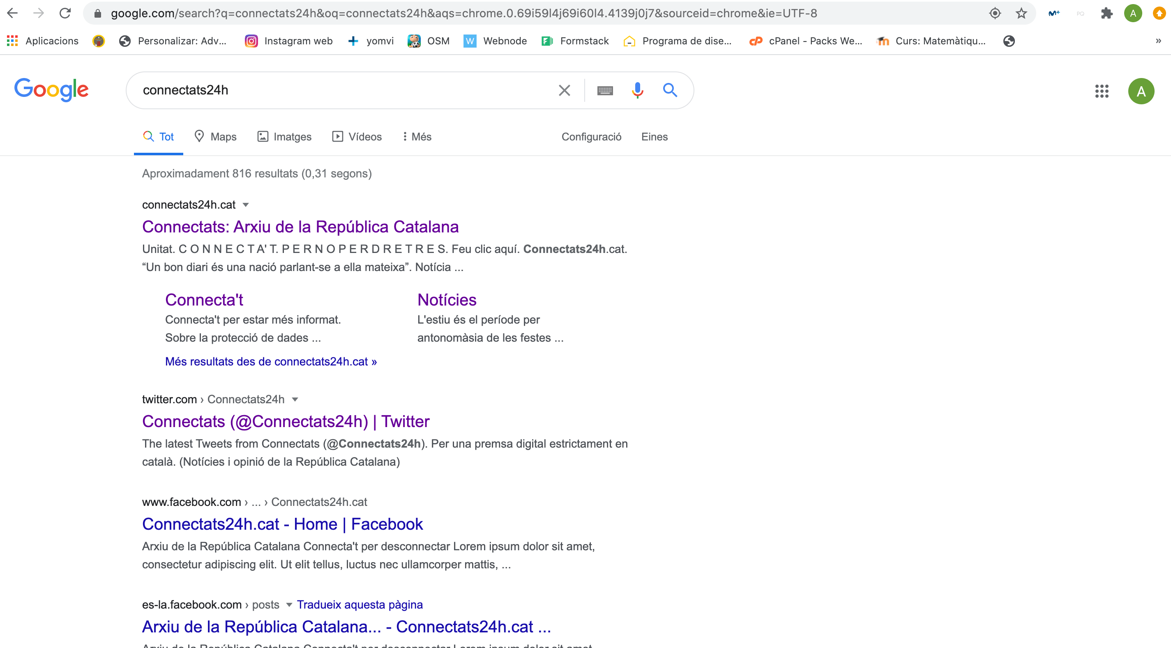Open the last globe bookmark icon
Viewport: 1171px width, 648px height.
1009,41
